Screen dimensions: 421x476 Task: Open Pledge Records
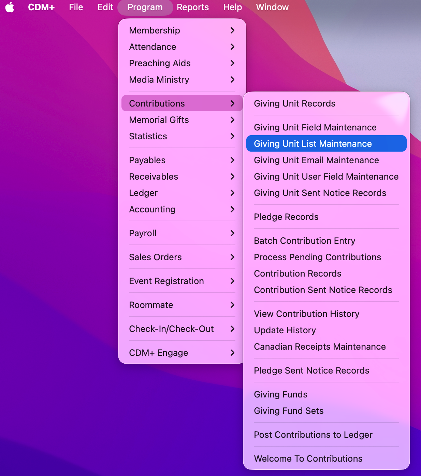point(326,217)
